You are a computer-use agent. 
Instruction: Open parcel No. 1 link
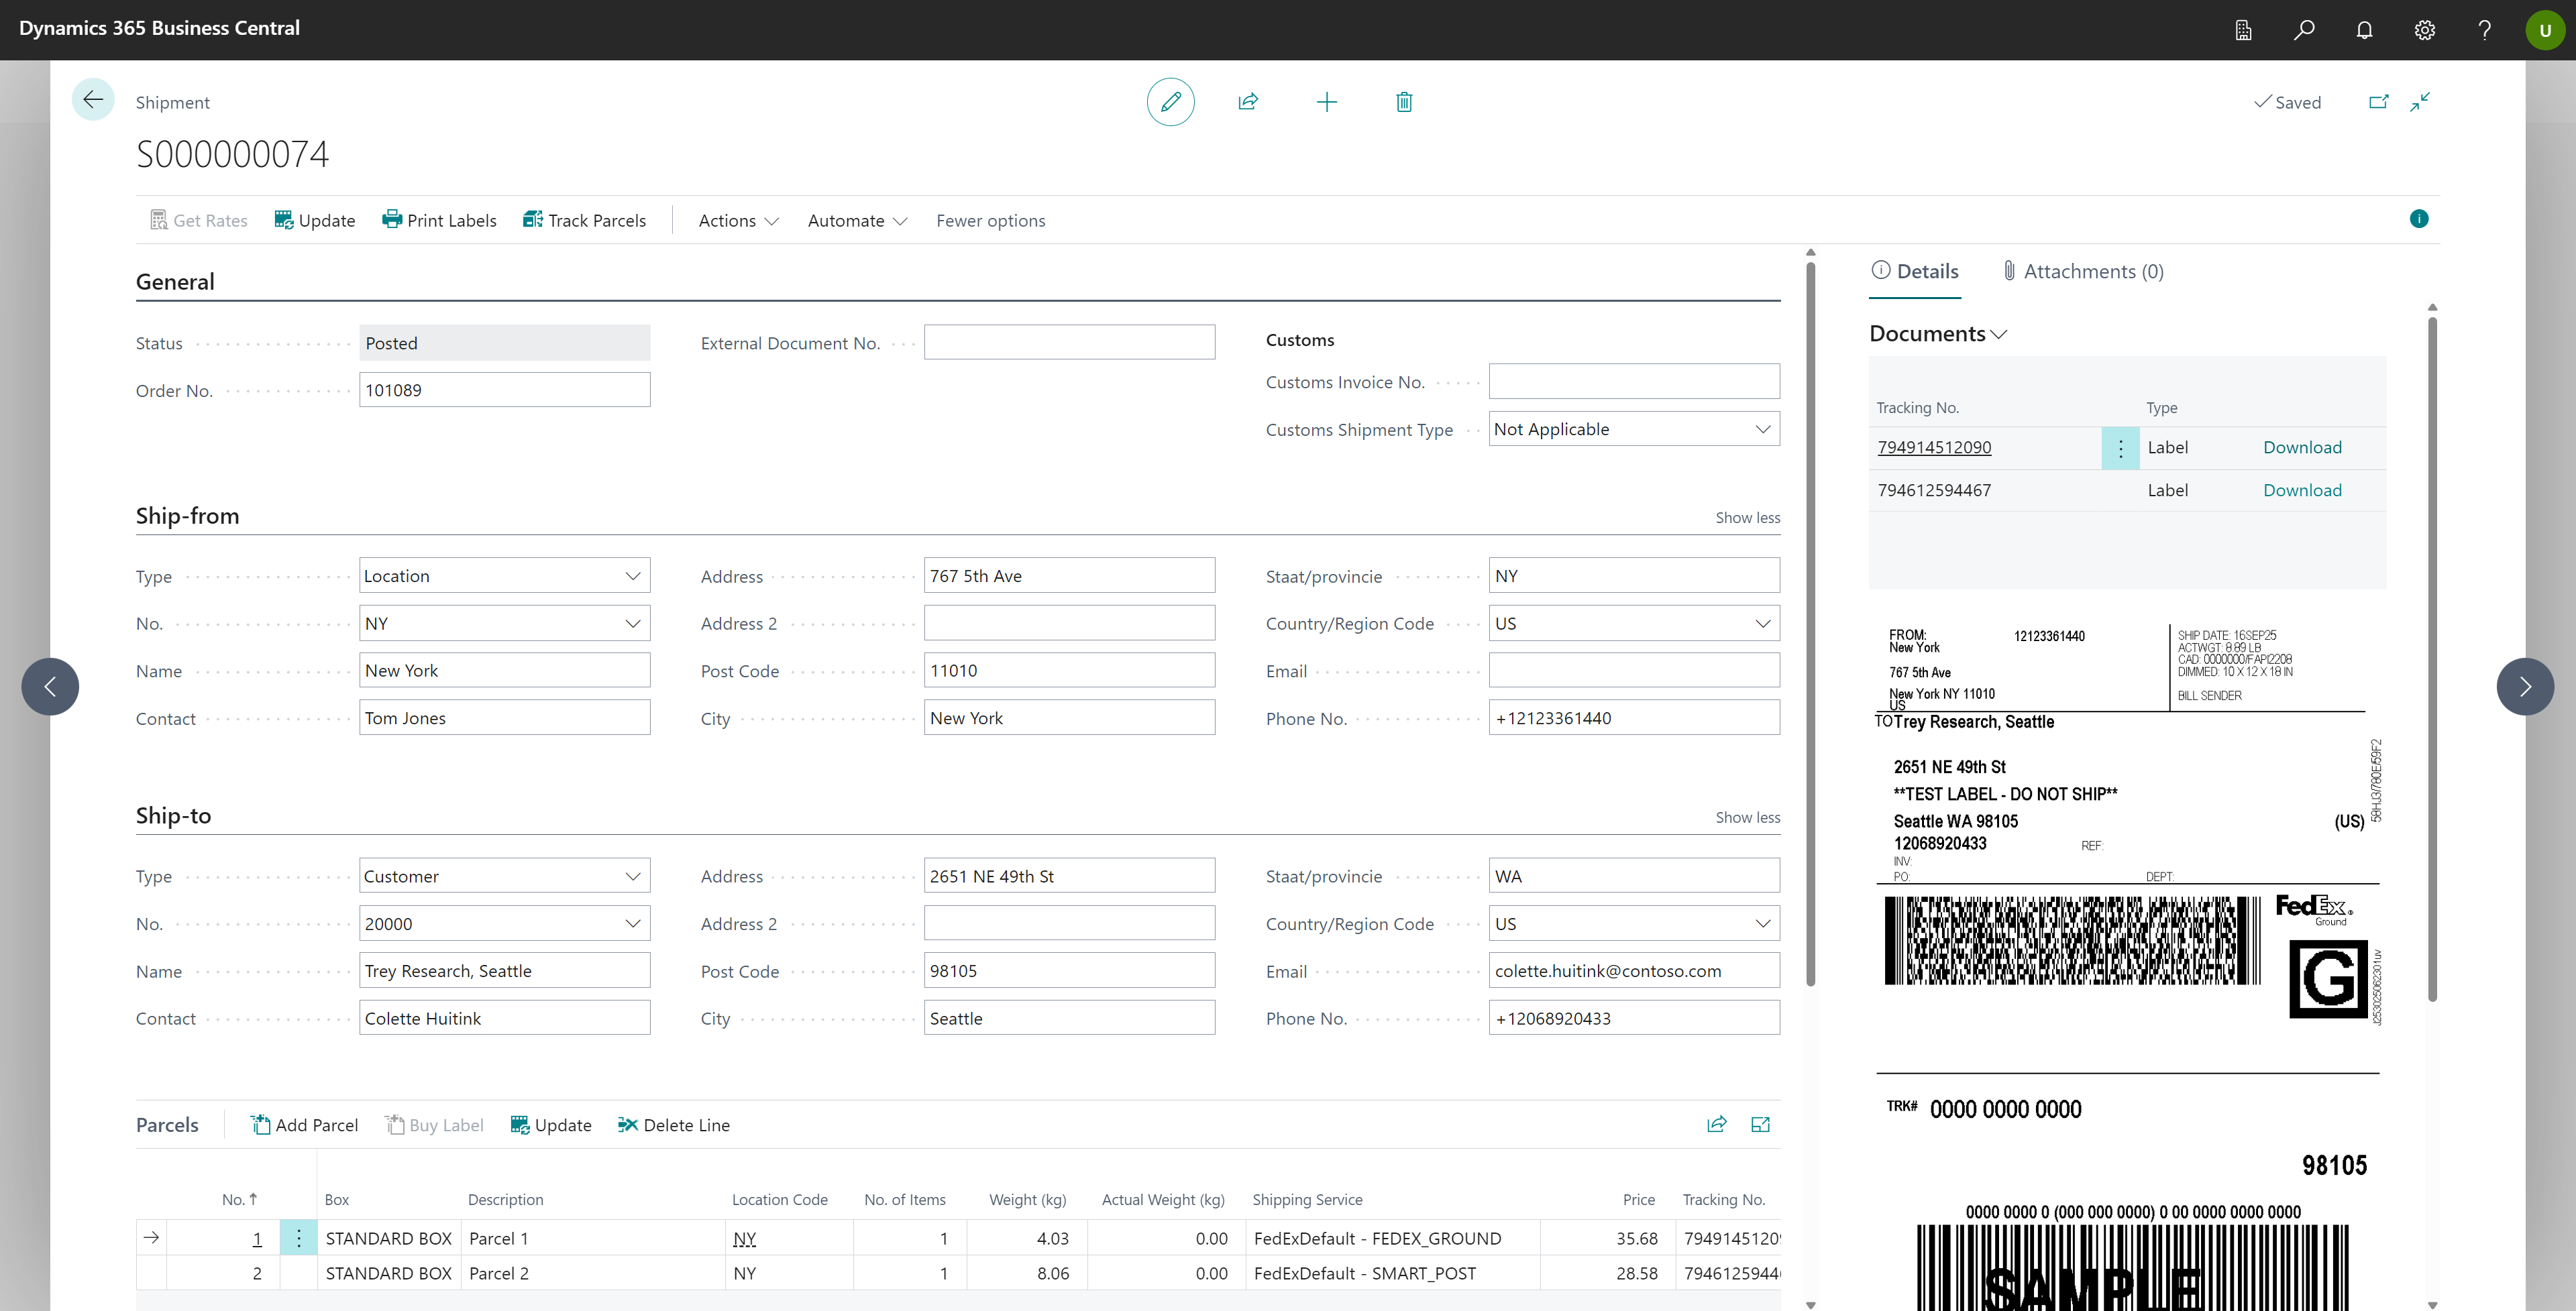pos(257,1238)
